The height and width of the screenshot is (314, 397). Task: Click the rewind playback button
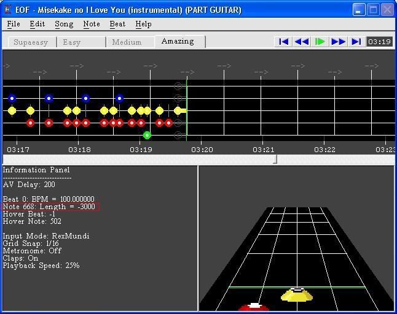pos(302,42)
